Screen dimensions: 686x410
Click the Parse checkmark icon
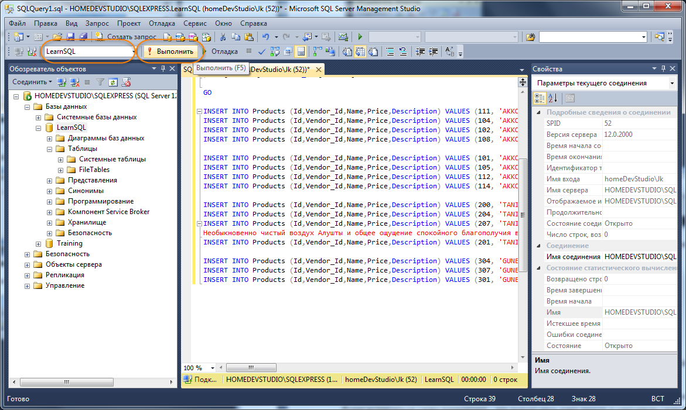point(262,51)
